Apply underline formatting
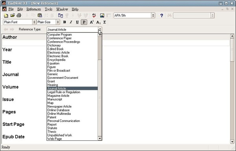 coord(77,22)
